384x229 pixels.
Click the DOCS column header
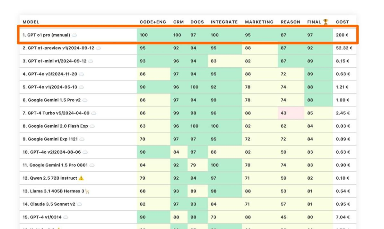197,22
